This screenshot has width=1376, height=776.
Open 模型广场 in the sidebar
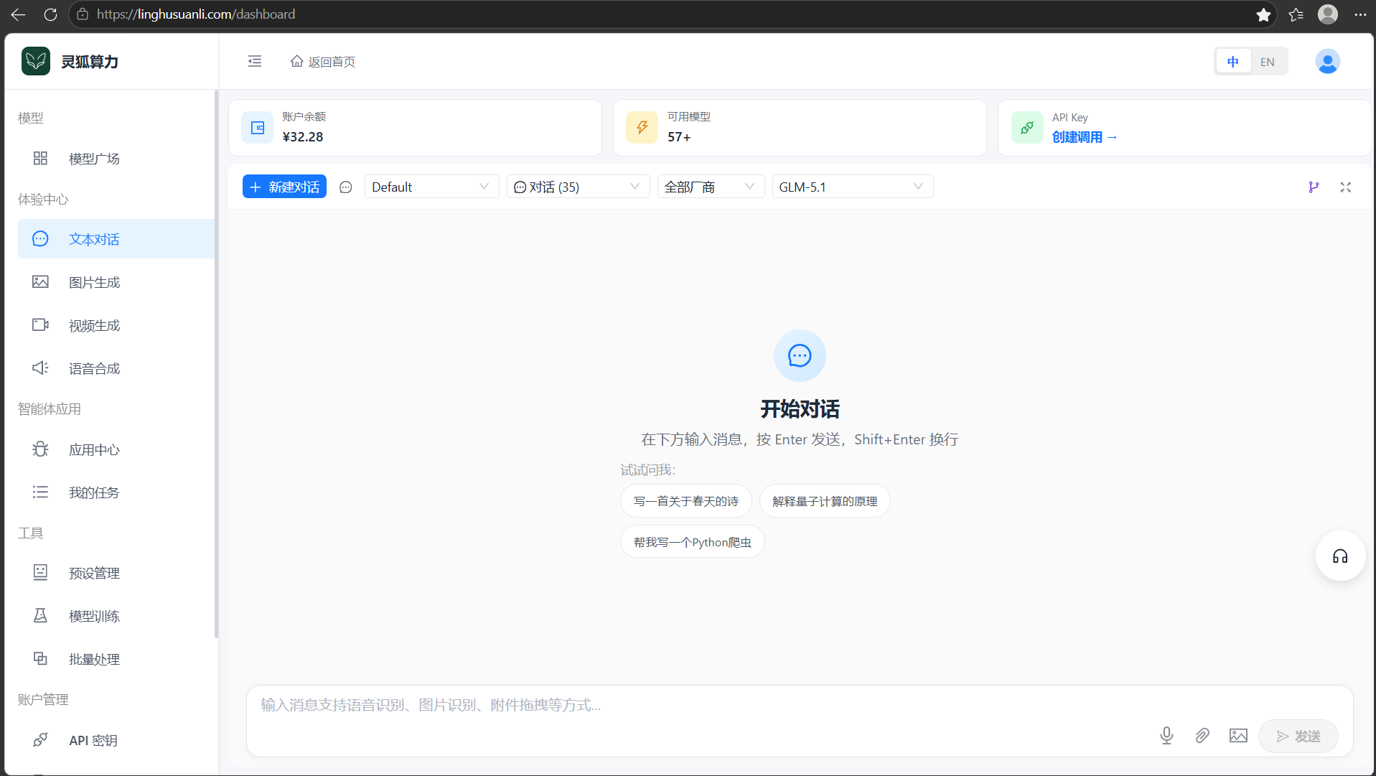tap(116, 159)
